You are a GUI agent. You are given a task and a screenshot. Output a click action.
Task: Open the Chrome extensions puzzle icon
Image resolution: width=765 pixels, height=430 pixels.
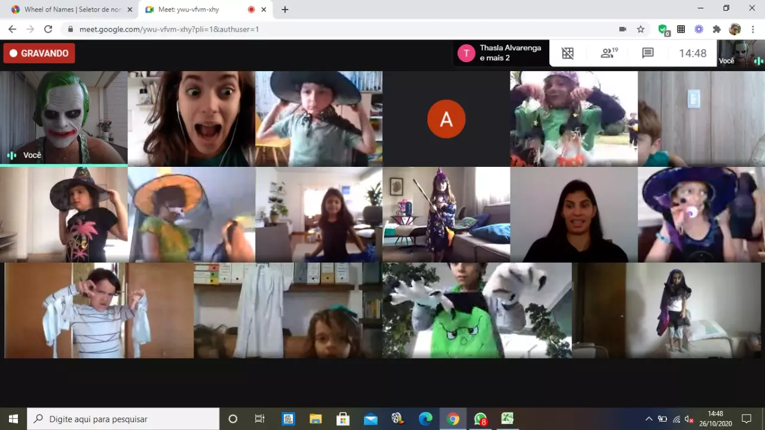coord(717,29)
